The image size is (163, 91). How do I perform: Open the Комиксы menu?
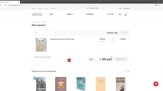coord(70,14)
